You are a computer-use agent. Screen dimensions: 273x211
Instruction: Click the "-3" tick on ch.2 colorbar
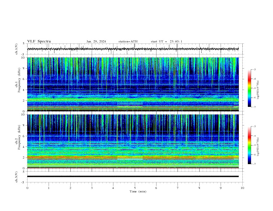[254, 127]
